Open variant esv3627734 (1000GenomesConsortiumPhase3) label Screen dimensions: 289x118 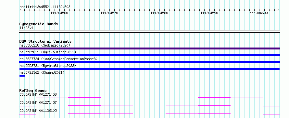58,59
